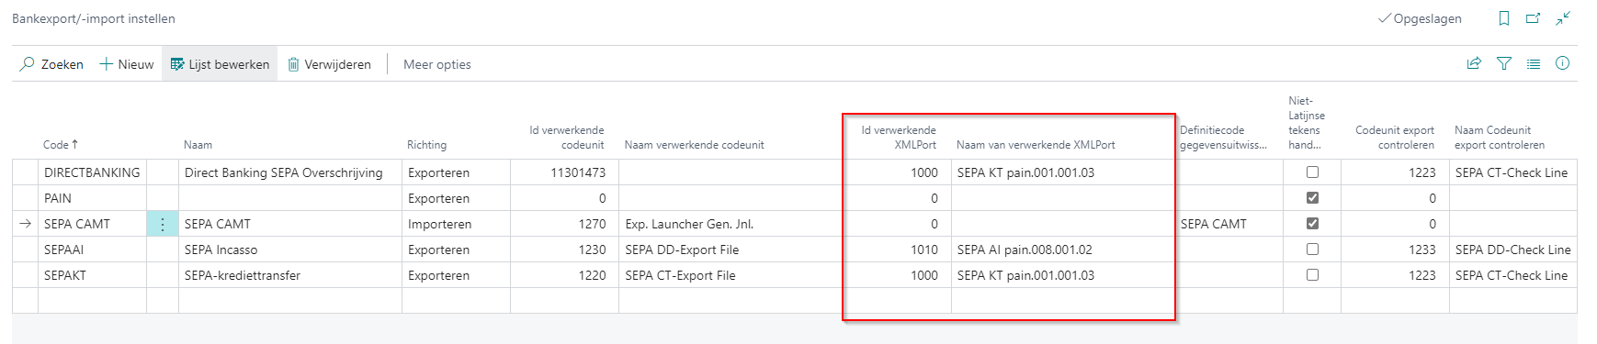Open Meer opties menu
The image size is (1597, 344).
pos(437,64)
